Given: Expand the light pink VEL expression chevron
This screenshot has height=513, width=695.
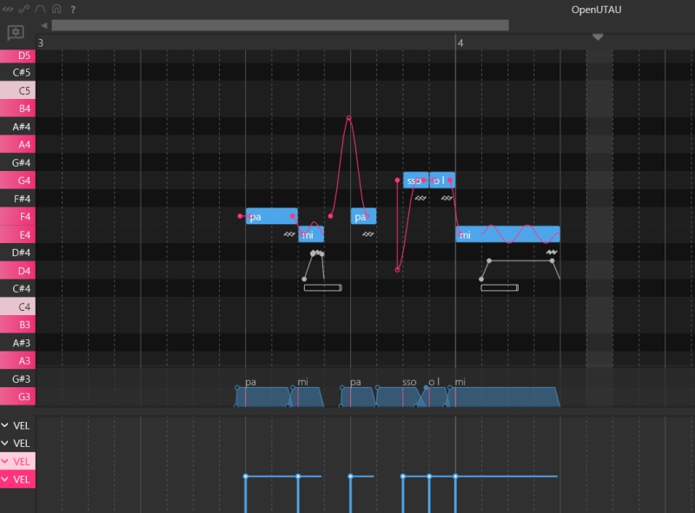Looking at the screenshot, I should click(5, 461).
